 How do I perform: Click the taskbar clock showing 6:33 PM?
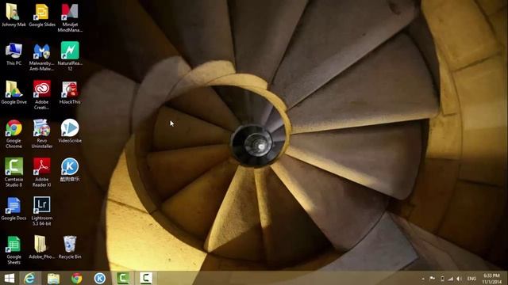(492, 279)
